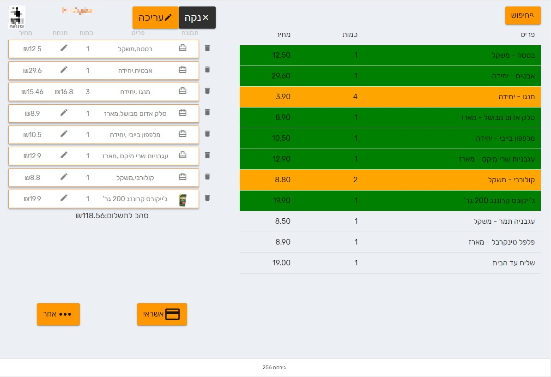Edit discount pencil for סלק אדום מבושל
Viewport: 551px width, 377px height.
[x=64, y=112]
